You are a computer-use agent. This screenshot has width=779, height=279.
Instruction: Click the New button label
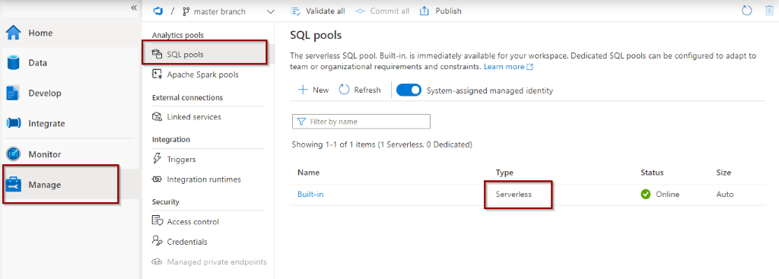click(x=320, y=90)
